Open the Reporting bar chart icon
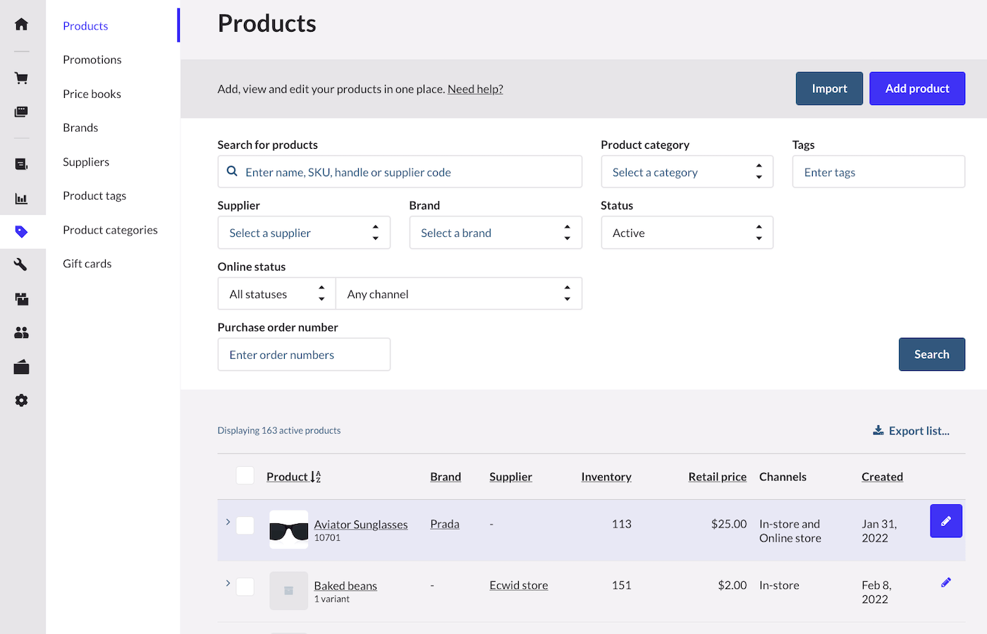 tap(21, 198)
